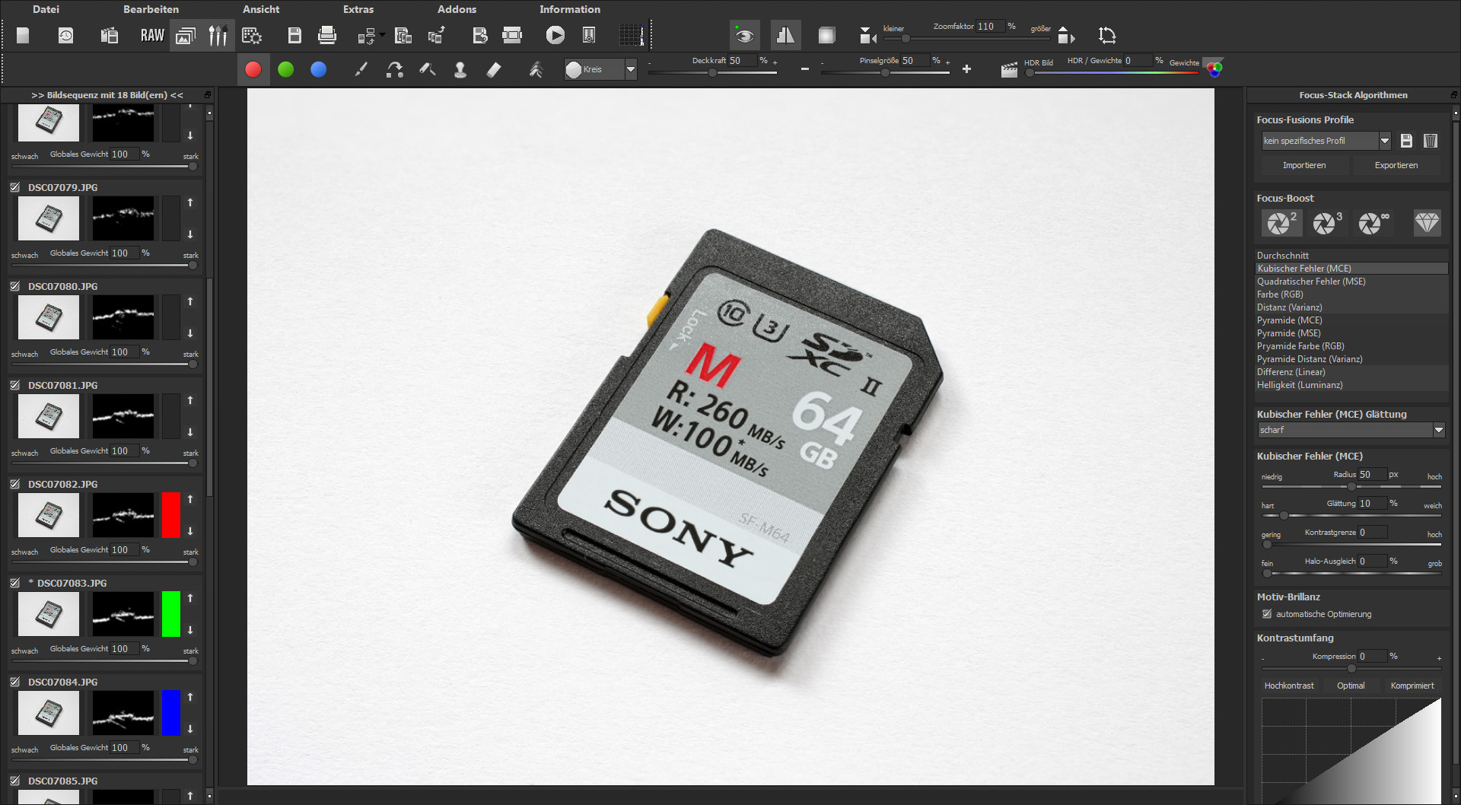1461x805 pixels.
Task: Uncheck the DSC07081.JPG image checkbox
Action: click(15, 385)
